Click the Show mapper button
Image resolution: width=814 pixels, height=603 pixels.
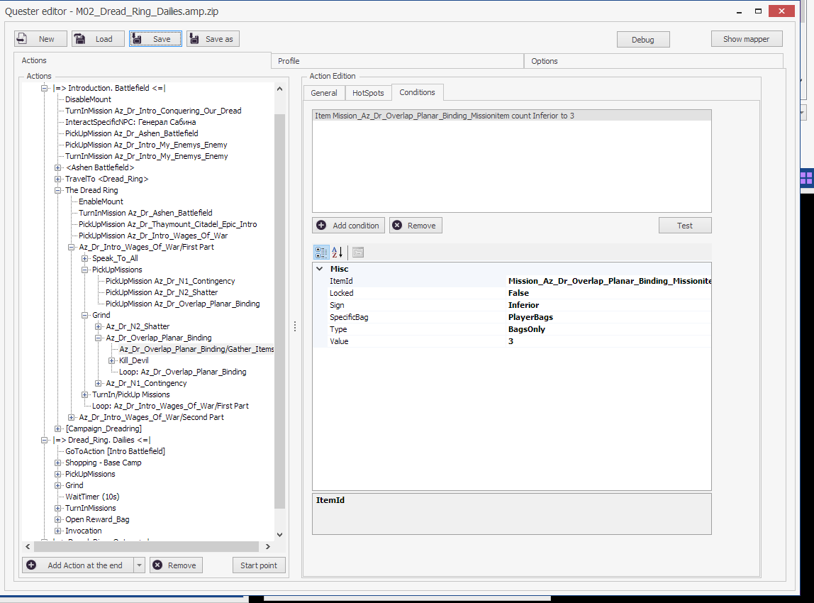click(x=746, y=39)
